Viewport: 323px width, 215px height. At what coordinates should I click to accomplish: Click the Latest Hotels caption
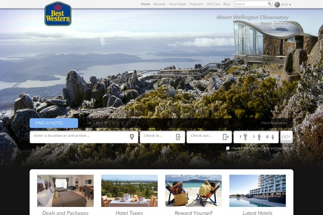(257, 212)
